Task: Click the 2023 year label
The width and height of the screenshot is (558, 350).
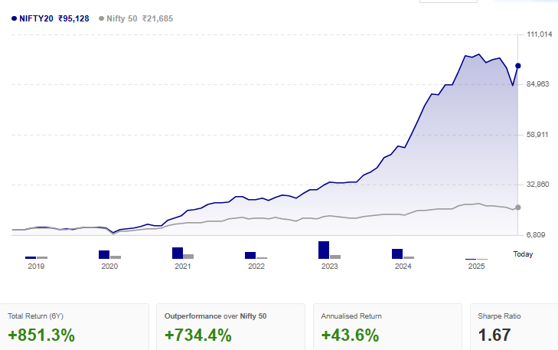Action: tap(330, 267)
